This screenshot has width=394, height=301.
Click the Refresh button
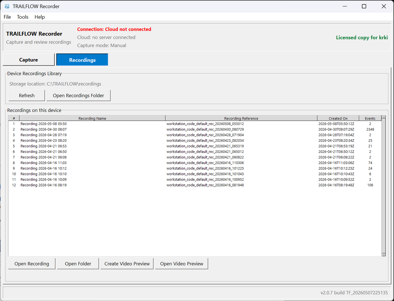pos(27,96)
